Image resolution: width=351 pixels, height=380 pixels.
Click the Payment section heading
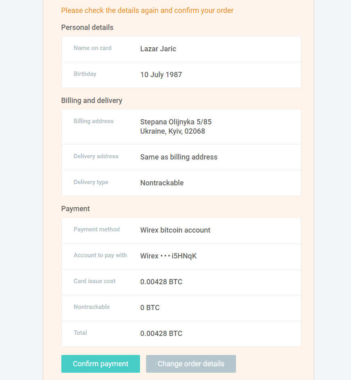(x=75, y=209)
